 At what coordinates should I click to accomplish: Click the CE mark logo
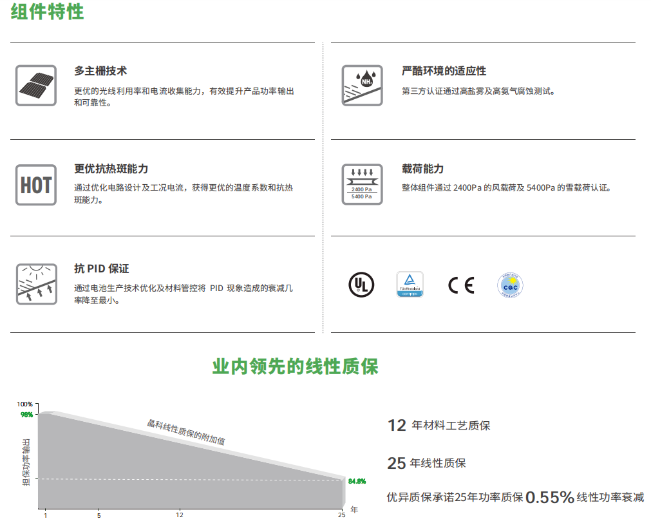461,285
